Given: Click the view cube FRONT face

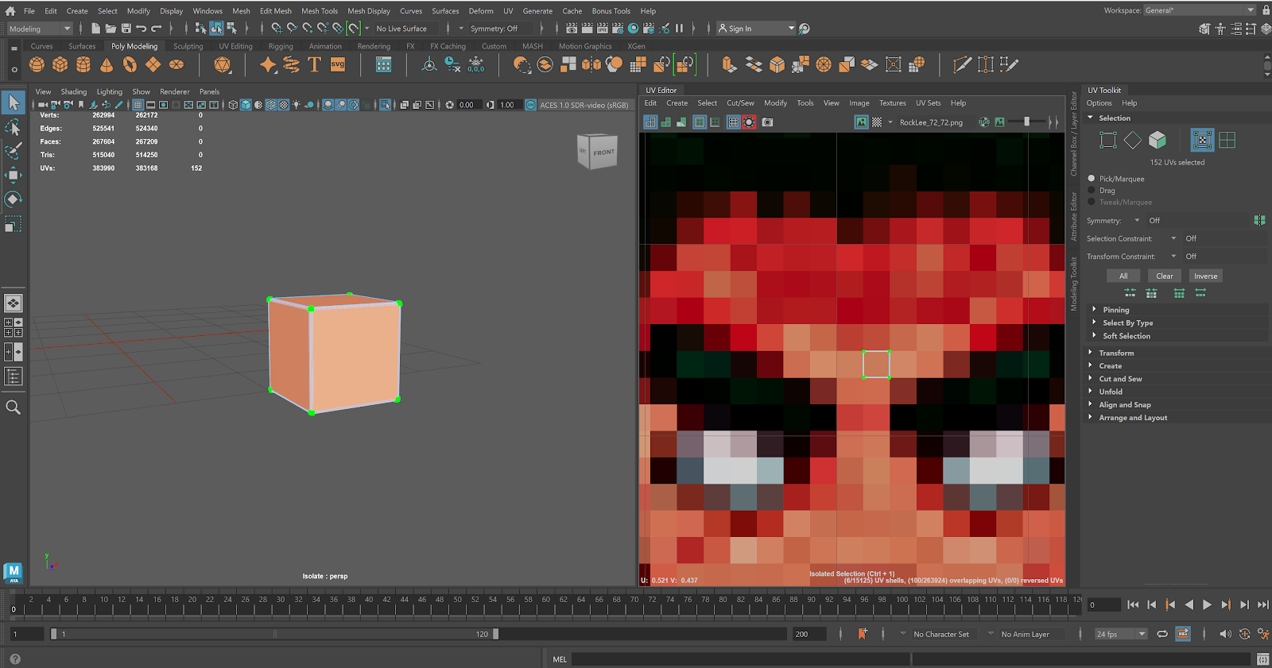Looking at the screenshot, I should coord(603,152).
